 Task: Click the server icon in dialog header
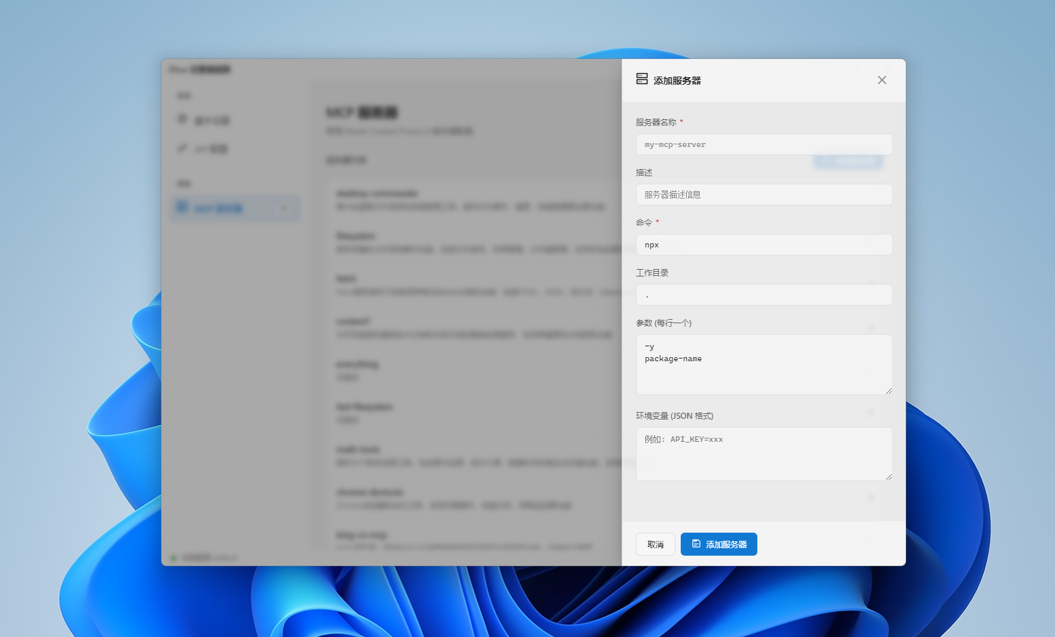(641, 79)
